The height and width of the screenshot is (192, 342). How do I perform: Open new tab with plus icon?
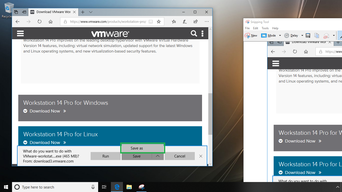[83, 12]
